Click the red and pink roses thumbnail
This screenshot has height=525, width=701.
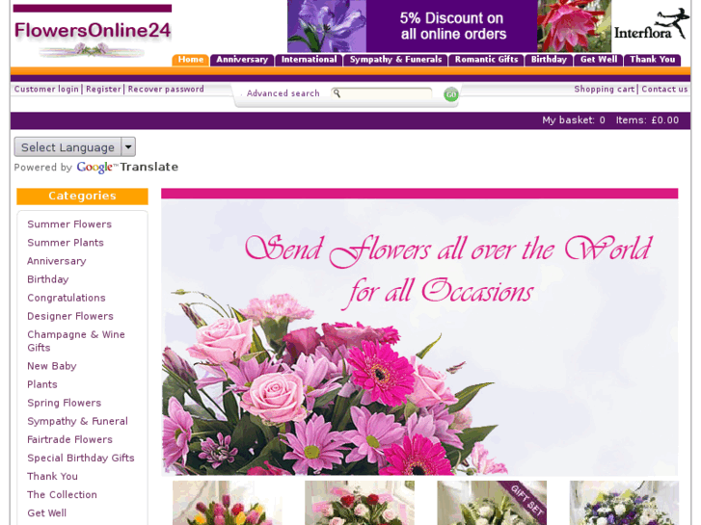tap(360, 503)
